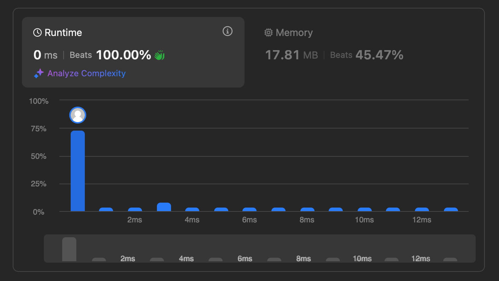The image size is (499, 281).
Task: Select the blue bar above the 8ms label
Action: tap(307, 209)
